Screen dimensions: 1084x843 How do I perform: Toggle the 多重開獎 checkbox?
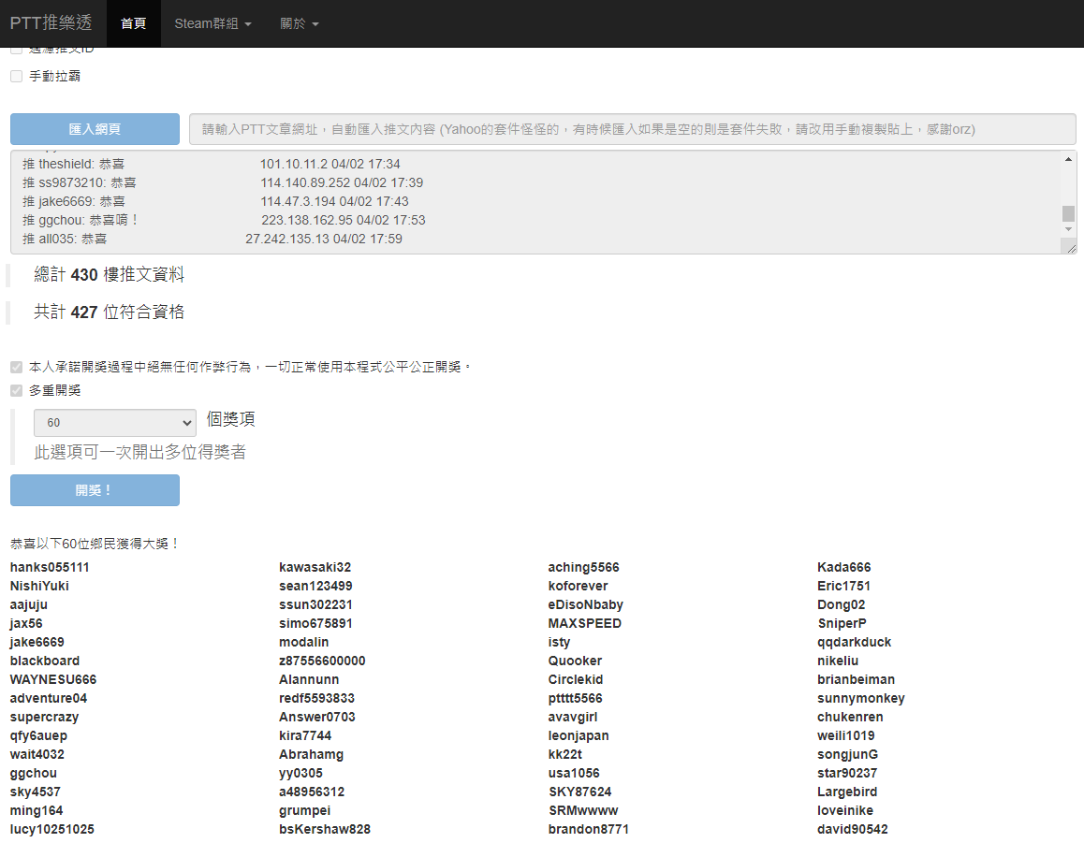17,390
